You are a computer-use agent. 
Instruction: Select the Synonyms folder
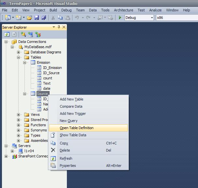[38, 130]
